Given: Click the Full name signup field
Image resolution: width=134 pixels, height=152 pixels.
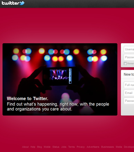Looking at the screenshot, I should pyautogui.click(x=129, y=85).
